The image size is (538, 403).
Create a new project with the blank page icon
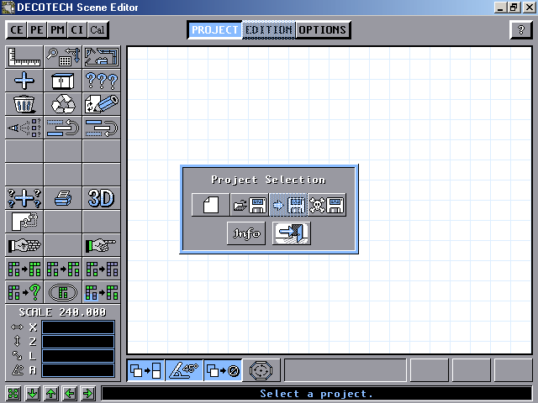click(x=211, y=205)
